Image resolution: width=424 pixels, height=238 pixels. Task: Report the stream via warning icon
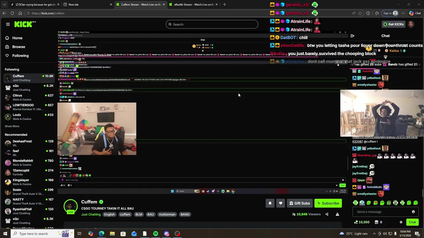[337, 214]
